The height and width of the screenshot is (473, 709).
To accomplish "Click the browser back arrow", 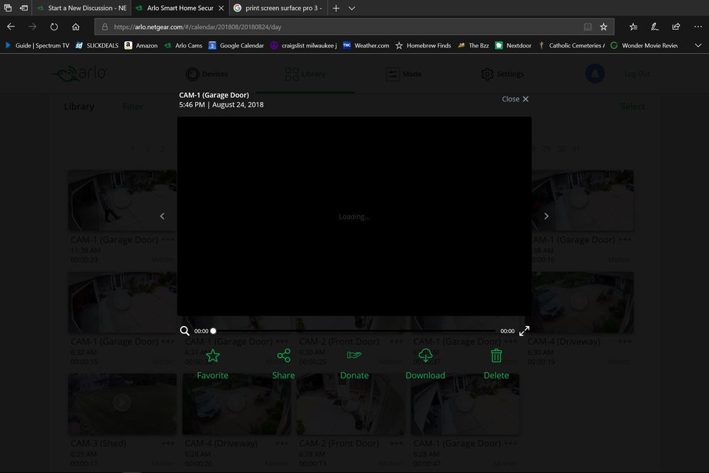I will 11,27.
